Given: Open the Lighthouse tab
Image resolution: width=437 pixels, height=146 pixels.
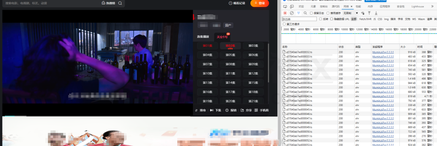Looking at the screenshot, I should [x=418, y=6].
